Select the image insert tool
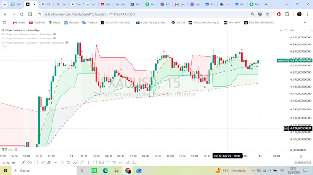 click(101, 163)
